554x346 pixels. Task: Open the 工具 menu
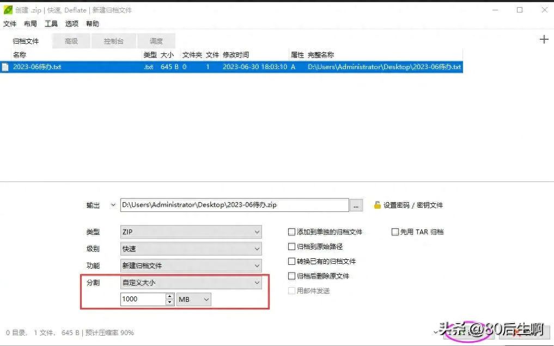pos(51,24)
